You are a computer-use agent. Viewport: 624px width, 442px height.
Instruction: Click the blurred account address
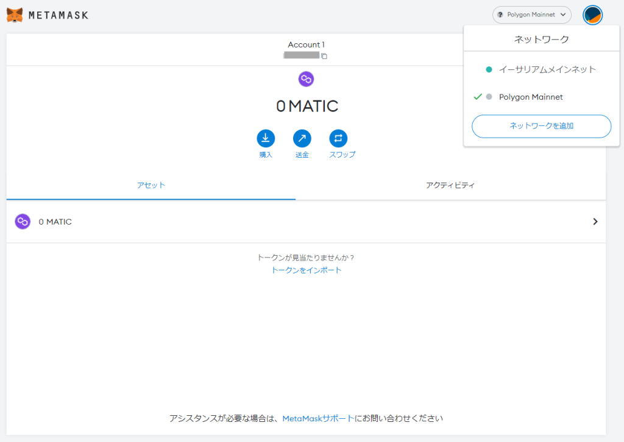[x=301, y=55]
